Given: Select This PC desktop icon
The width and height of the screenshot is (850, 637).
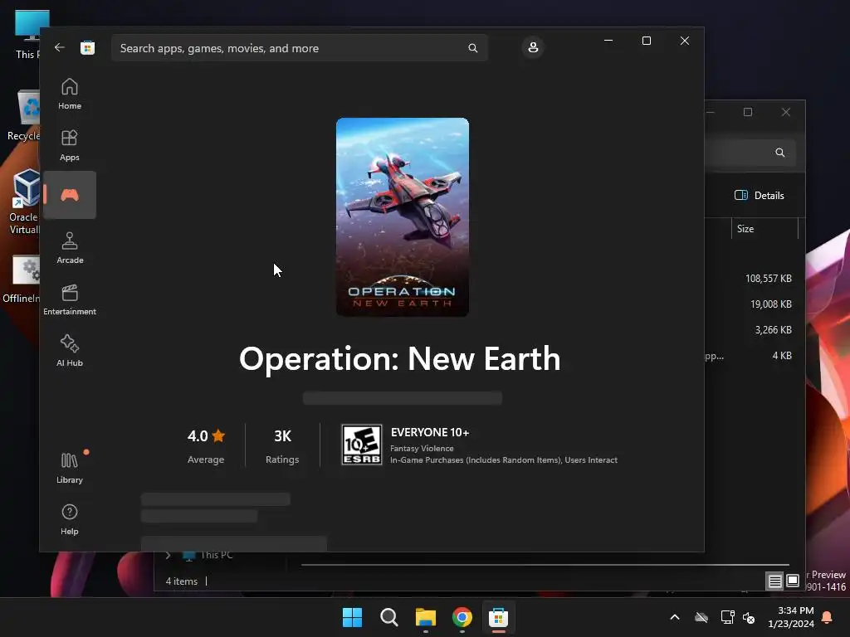Looking at the screenshot, I should [27, 33].
